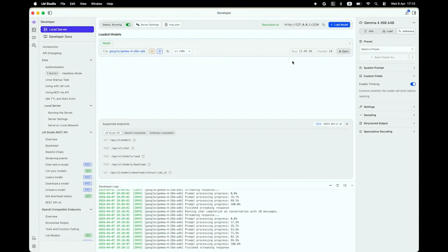Collapse the Core docs section
This screenshot has height=252, width=448.
coord(91,60)
